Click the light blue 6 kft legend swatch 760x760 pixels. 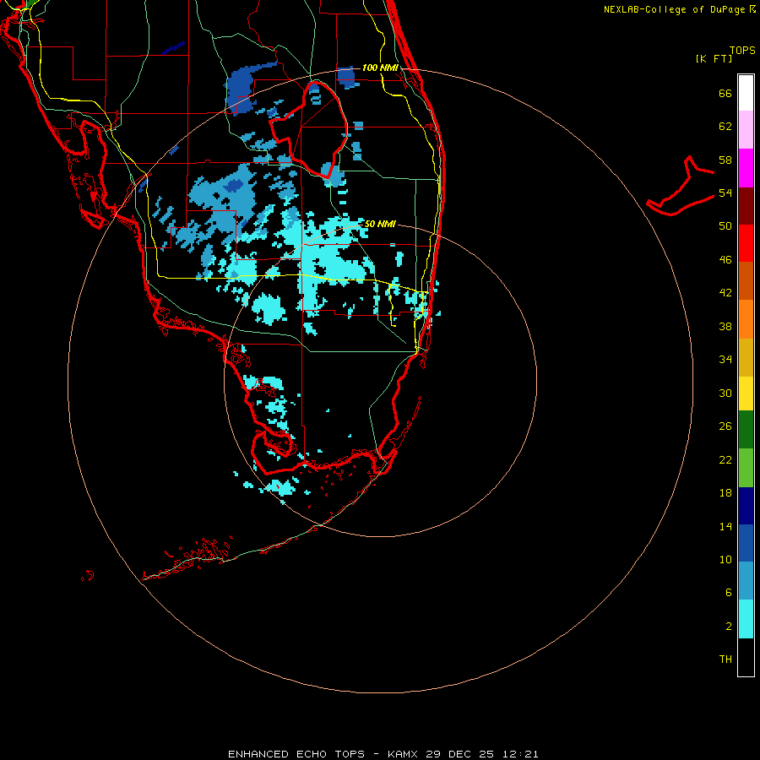[746, 581]
